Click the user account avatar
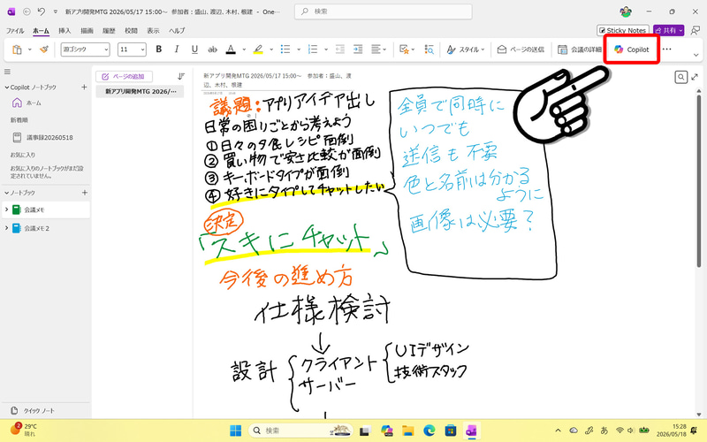Viewport: 707px width, 442px height. (x=626, y=11)
